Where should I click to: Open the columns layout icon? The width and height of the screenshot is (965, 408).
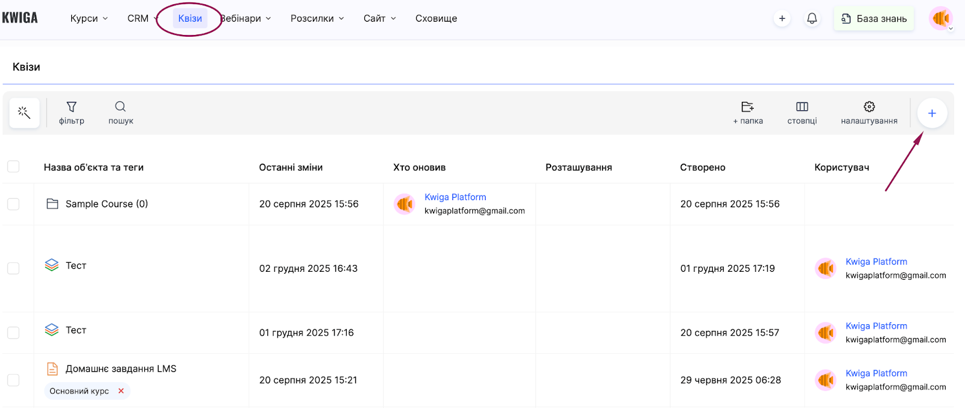pyautogui.click(x=802, y=107)
